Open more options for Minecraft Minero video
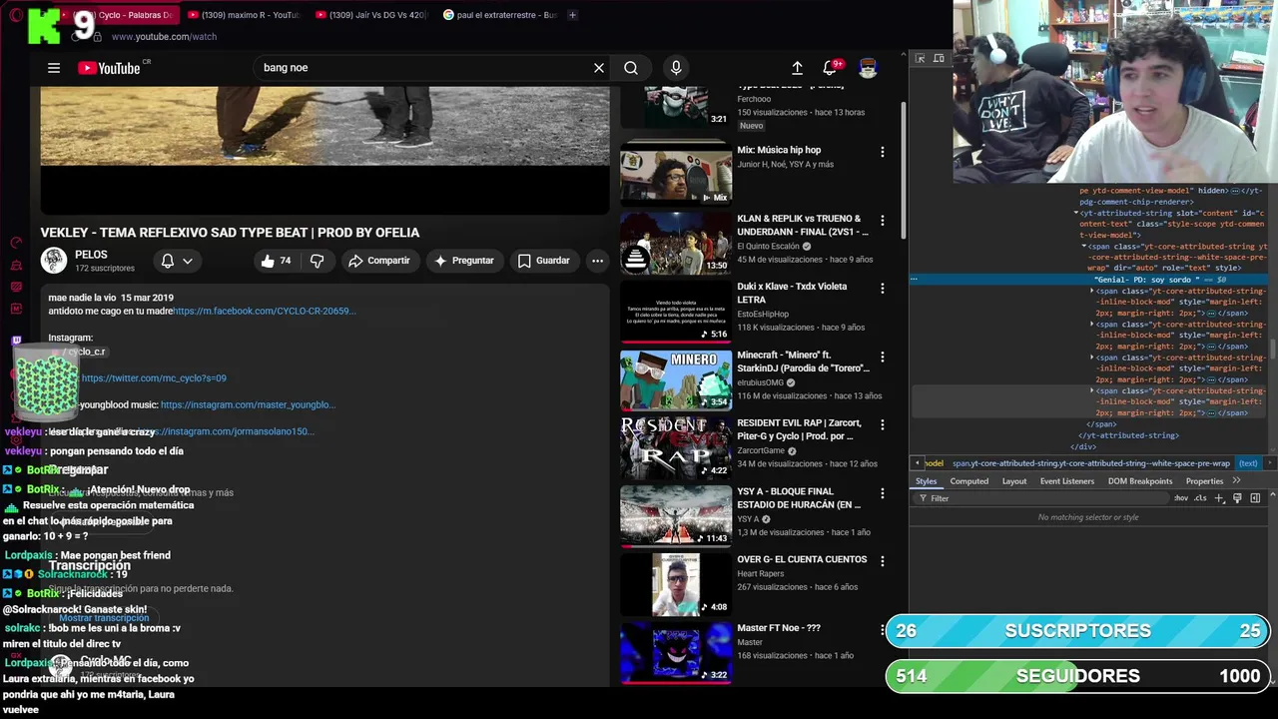 pyautogui.click(x=882, y=357)
